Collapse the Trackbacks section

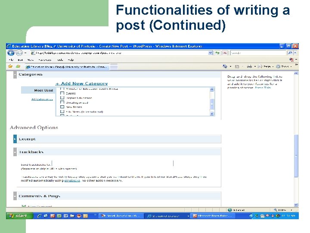15,152
